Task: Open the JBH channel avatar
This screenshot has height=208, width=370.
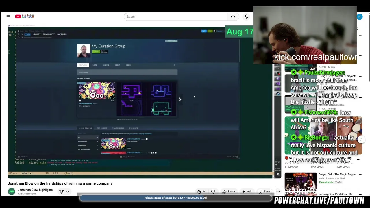Action: [x=12, y=192]
